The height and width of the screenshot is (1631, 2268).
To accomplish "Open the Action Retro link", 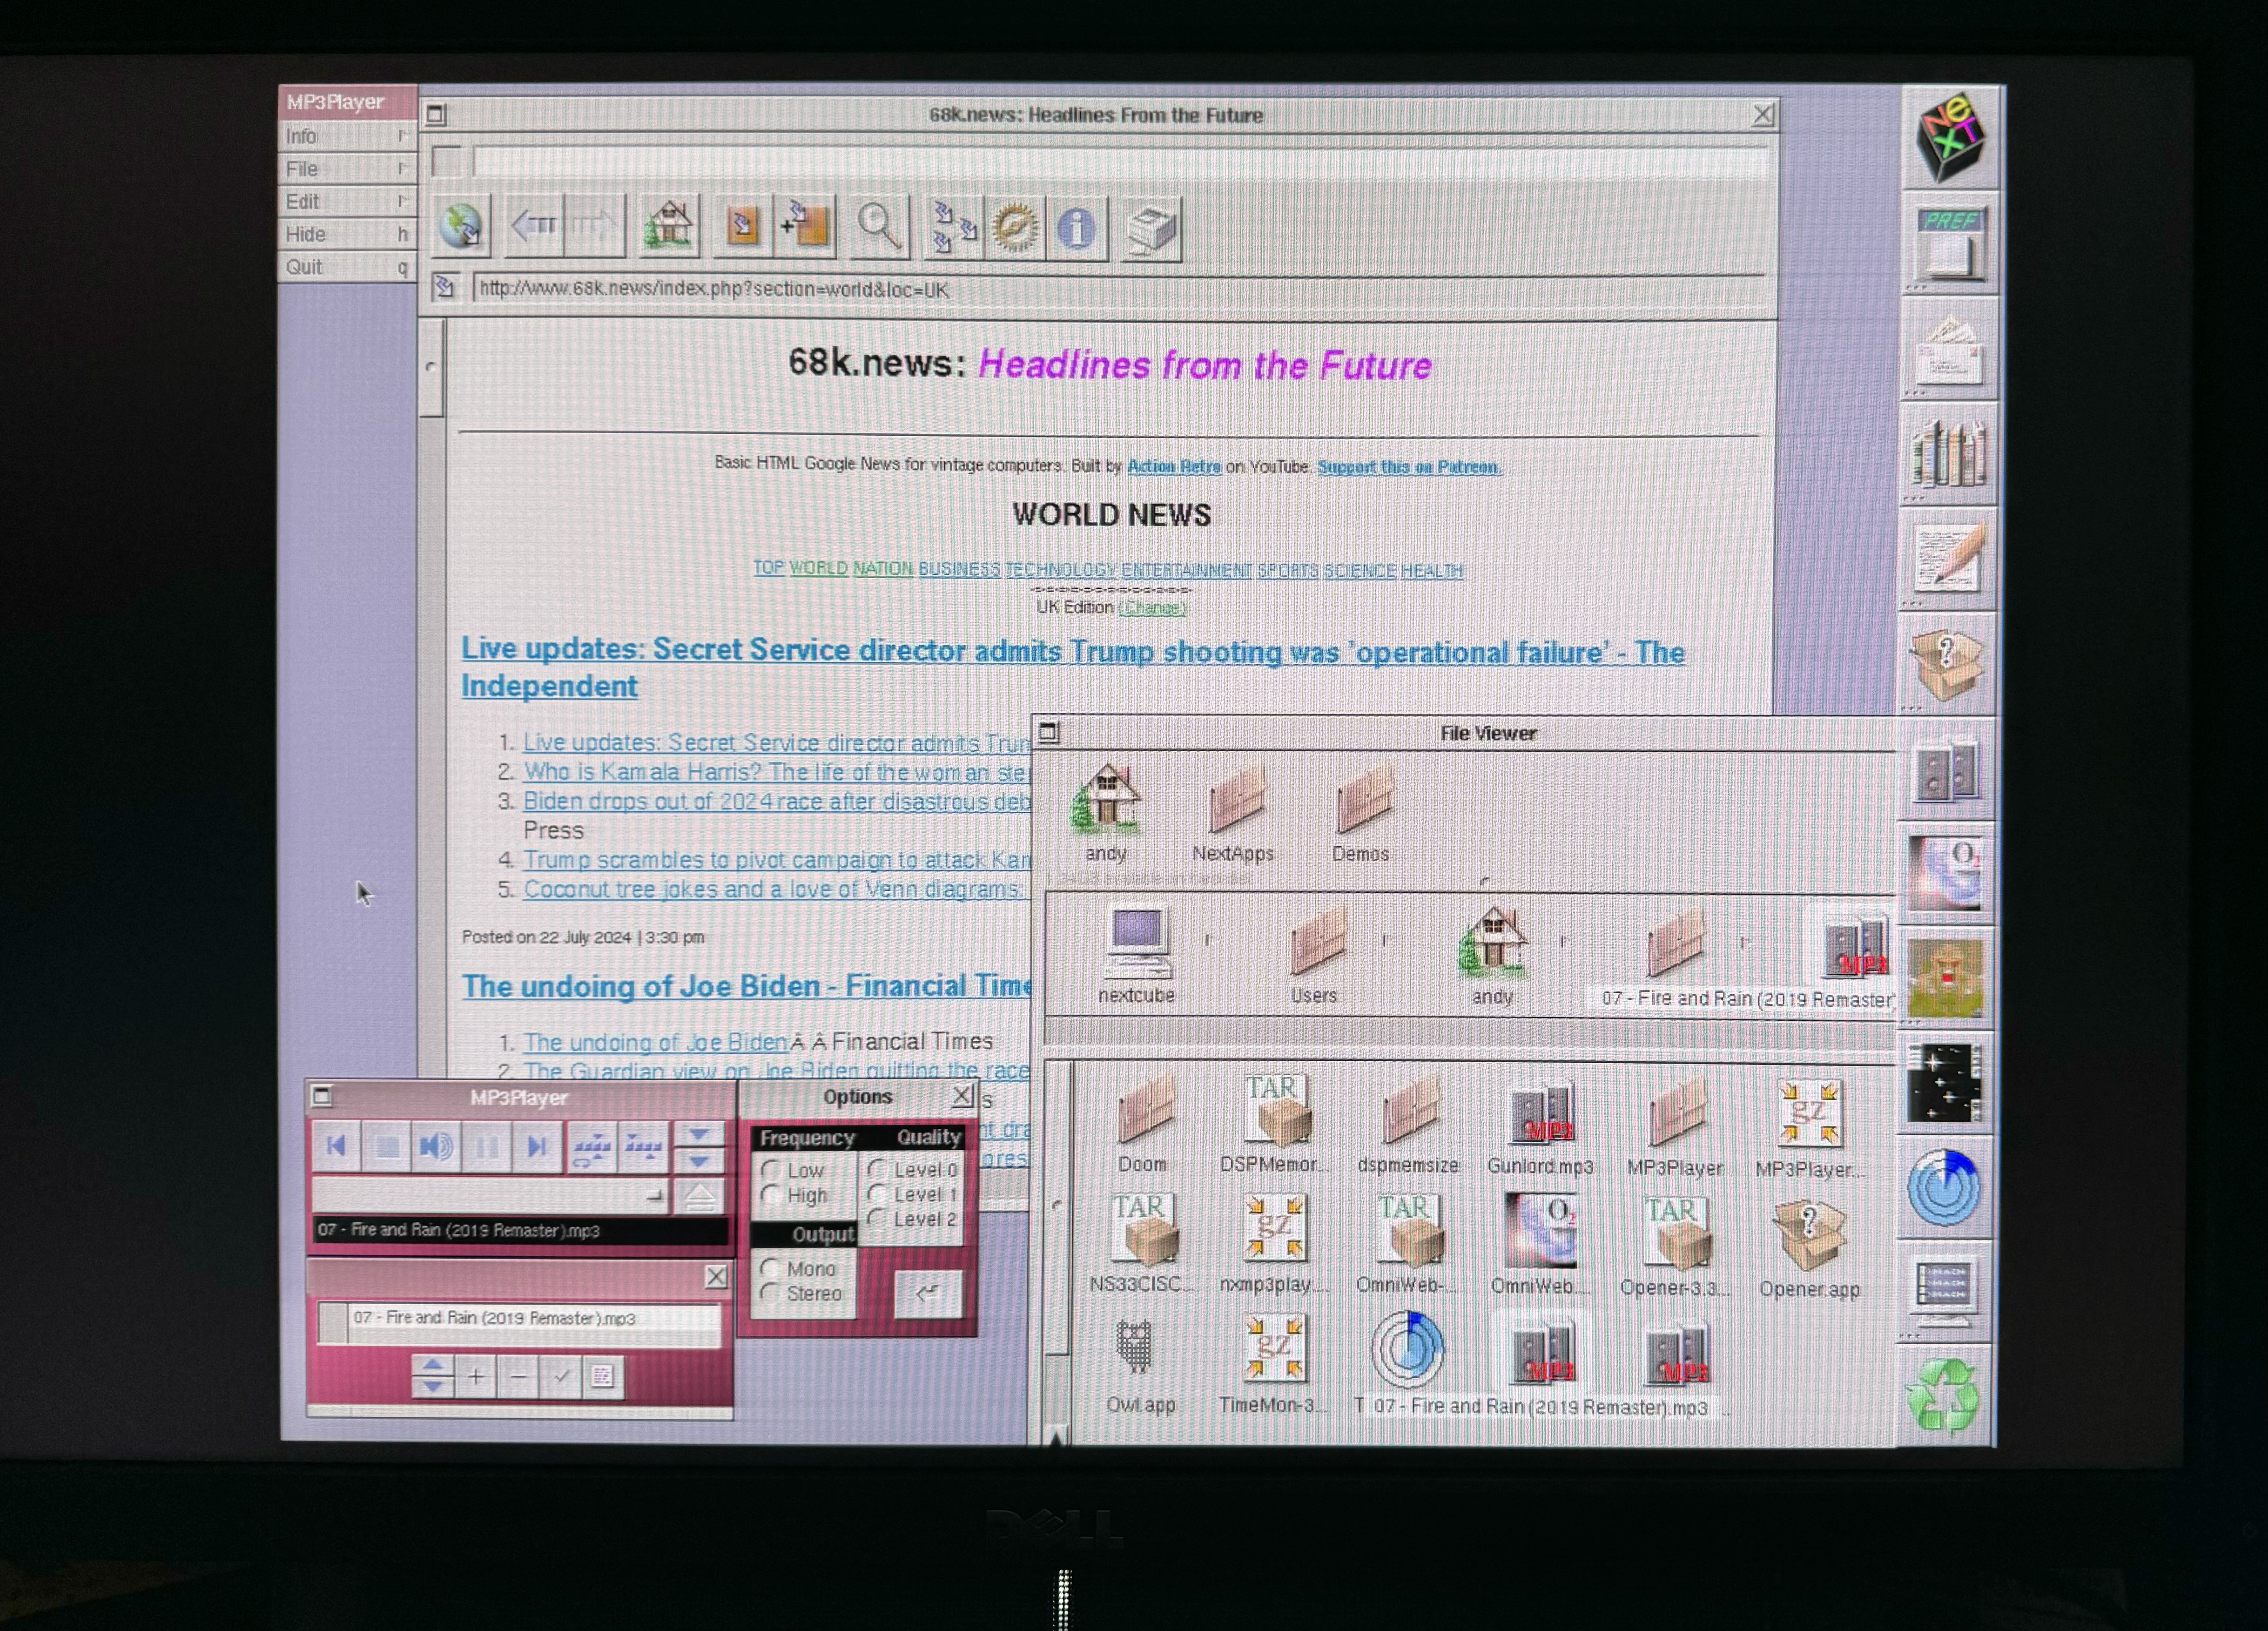I will 1173,466.
